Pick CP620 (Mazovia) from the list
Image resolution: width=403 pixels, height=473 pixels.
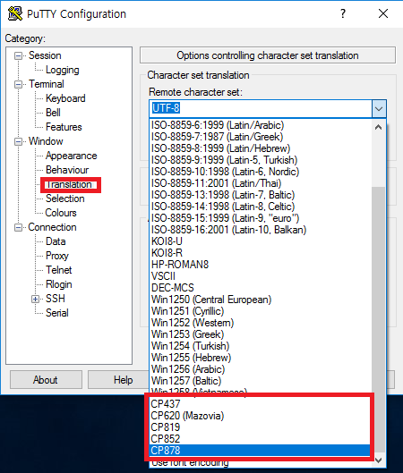click(x=260, y=416)
